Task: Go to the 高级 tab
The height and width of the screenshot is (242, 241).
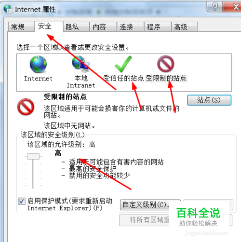Action: (x=185, y=27)
